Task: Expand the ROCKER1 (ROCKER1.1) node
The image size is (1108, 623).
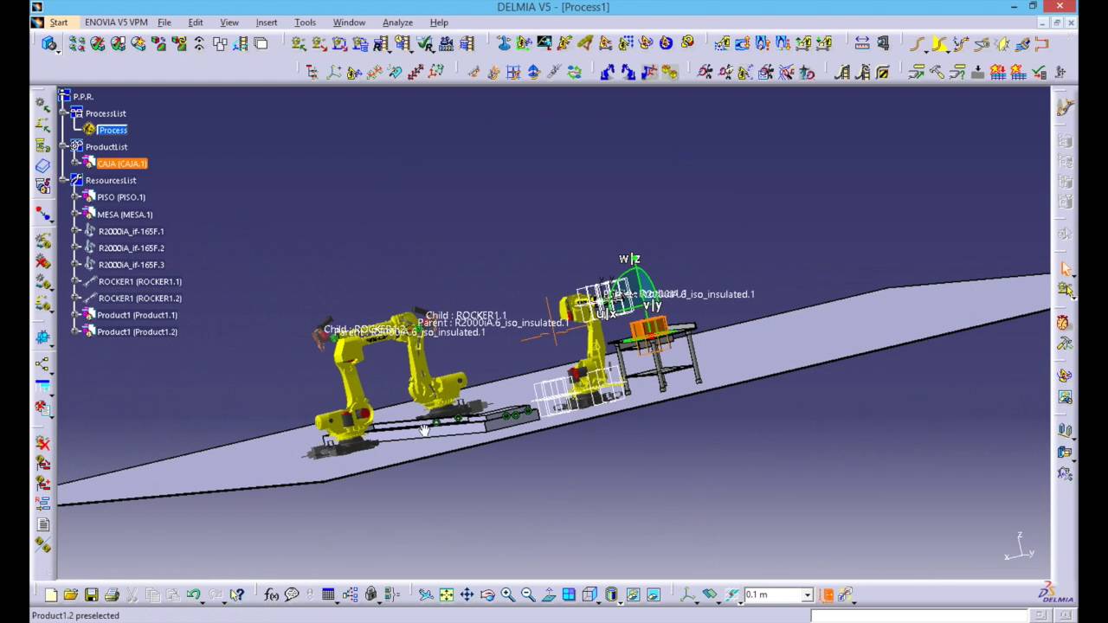Action: [x=76, y=281]
